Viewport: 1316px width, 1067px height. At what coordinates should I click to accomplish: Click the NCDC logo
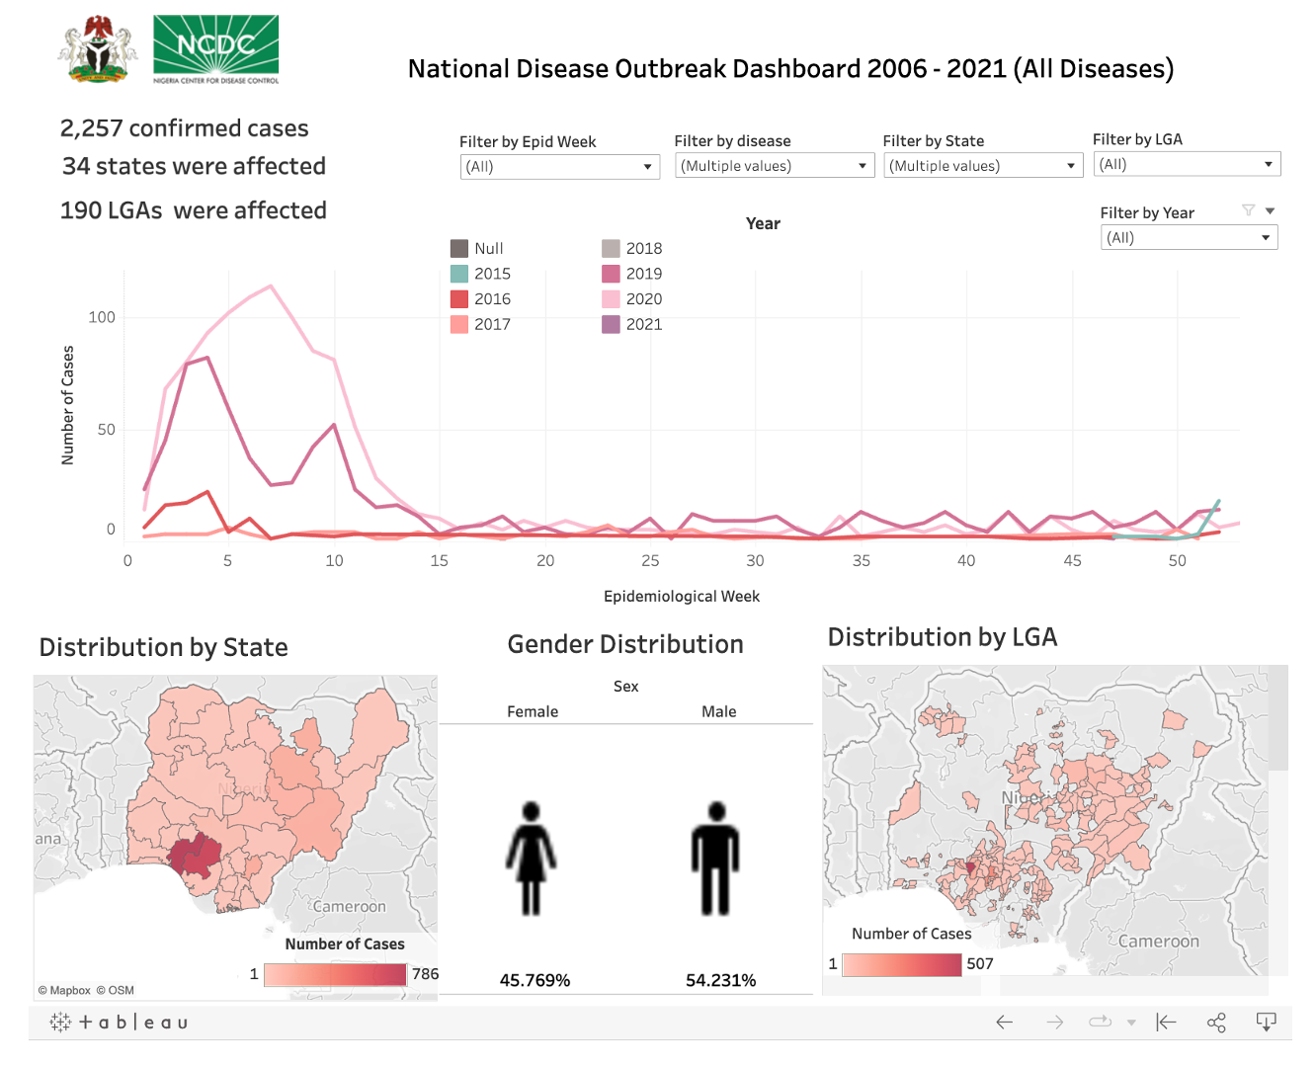216,49
